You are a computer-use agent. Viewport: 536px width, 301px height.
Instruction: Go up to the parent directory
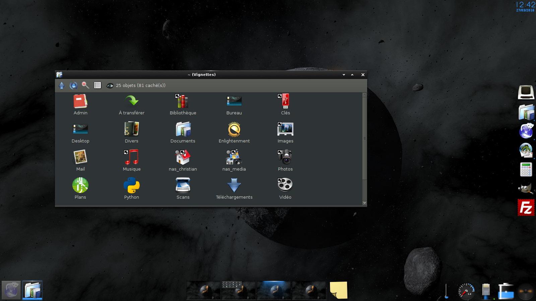tap(62, 86)
